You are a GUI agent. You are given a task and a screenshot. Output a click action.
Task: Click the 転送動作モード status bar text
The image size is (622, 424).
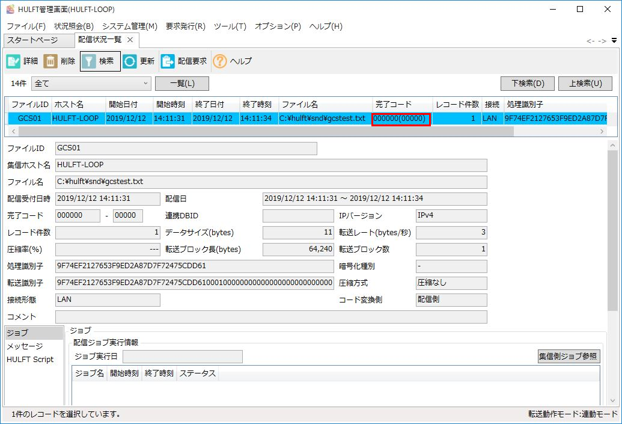pyautogui.click(x=572, y=414)
